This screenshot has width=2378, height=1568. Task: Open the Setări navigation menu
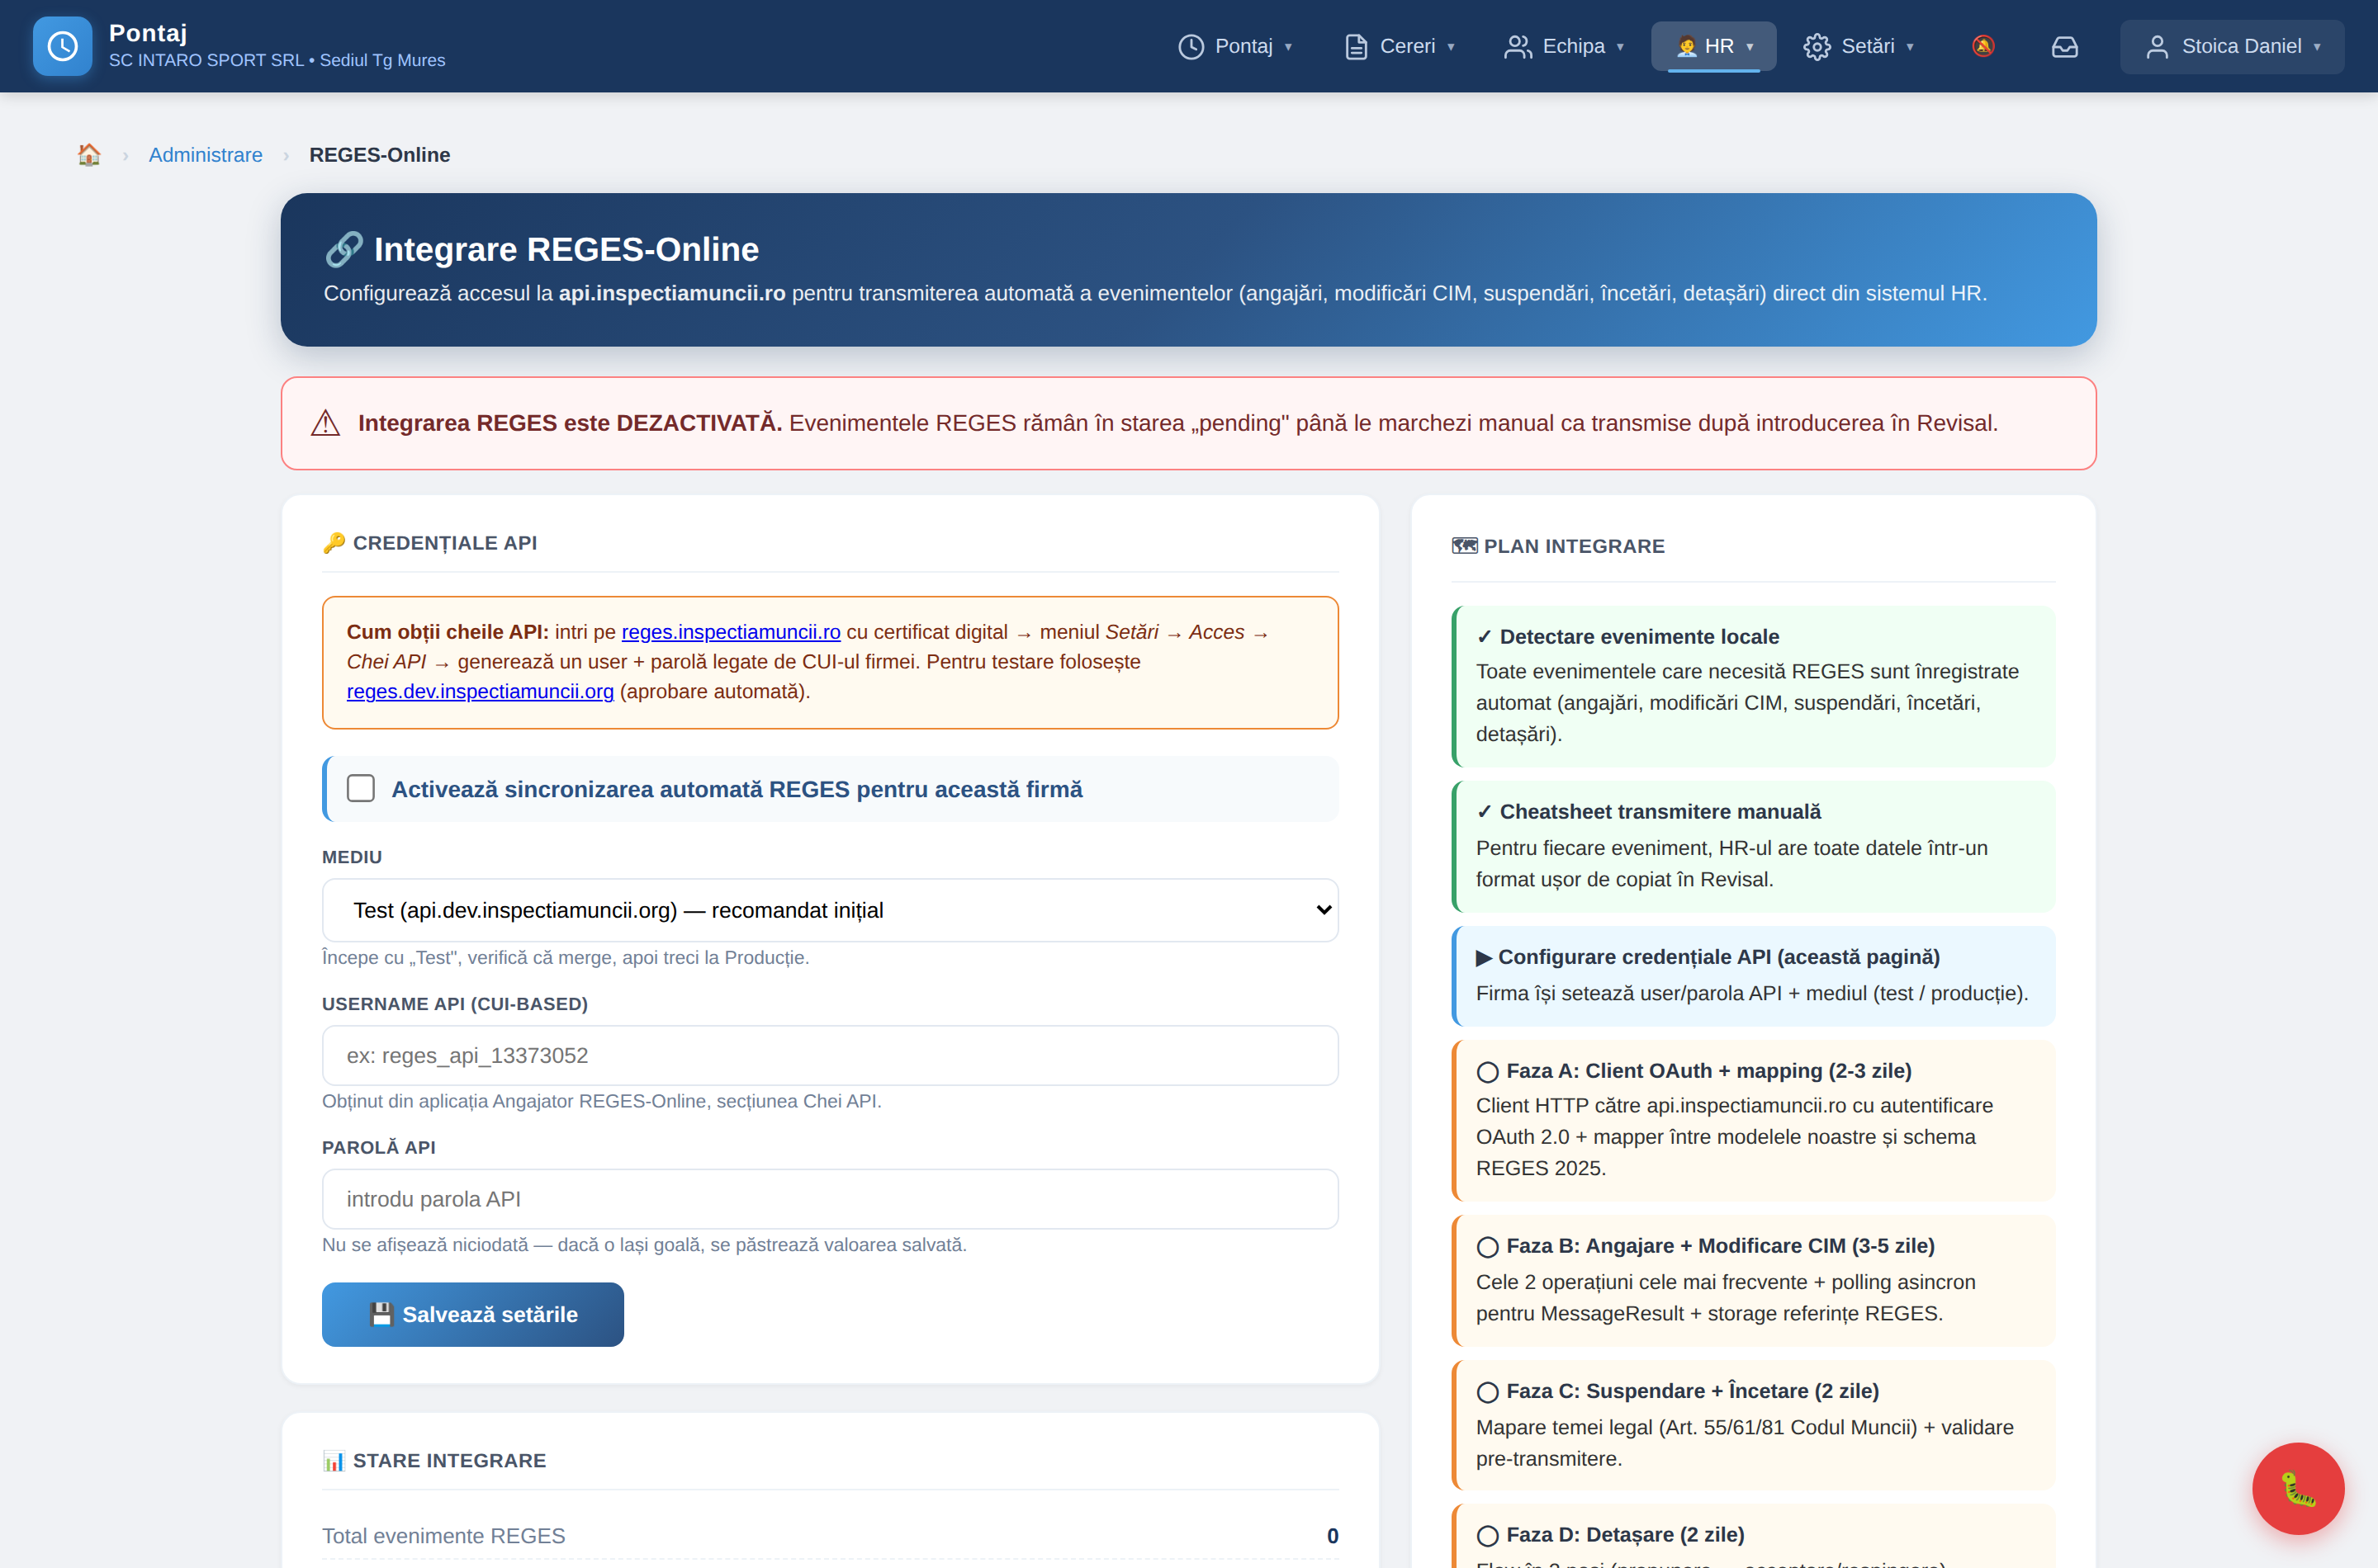click(x=1859, y=46)
